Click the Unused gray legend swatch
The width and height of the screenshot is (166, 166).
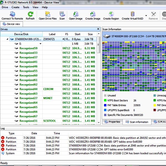click(x=105, y=95)
